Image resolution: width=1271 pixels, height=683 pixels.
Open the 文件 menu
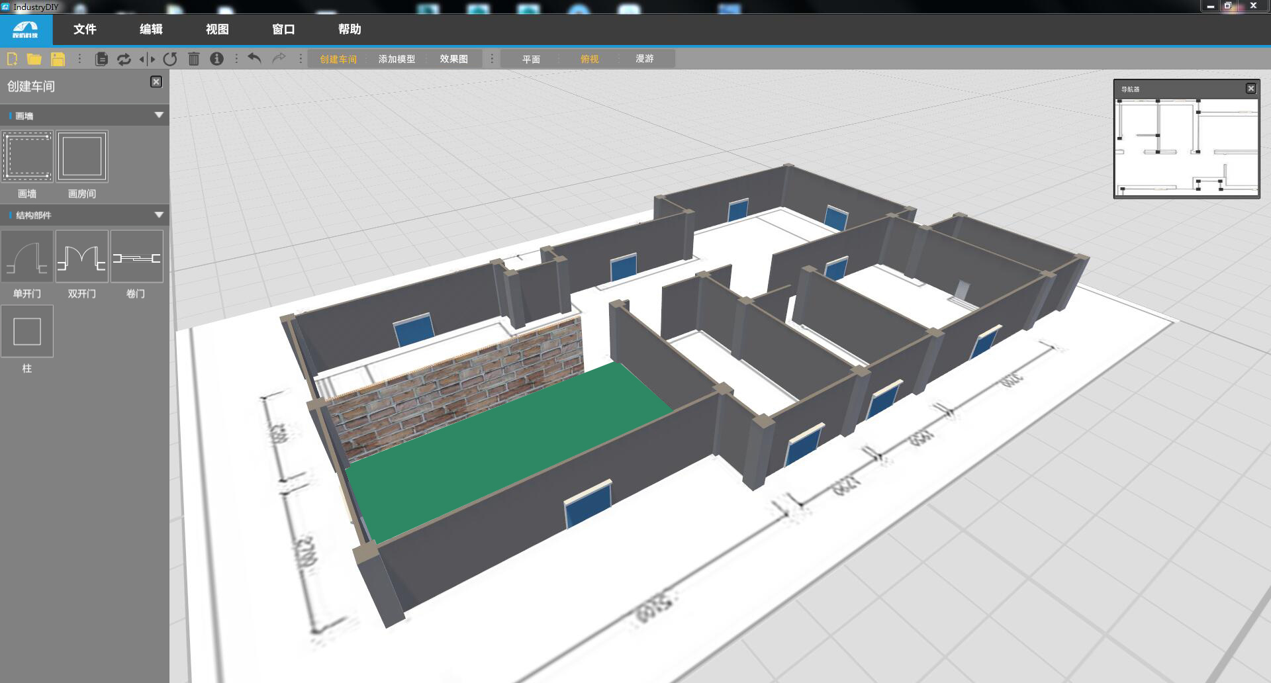(85, 29)
